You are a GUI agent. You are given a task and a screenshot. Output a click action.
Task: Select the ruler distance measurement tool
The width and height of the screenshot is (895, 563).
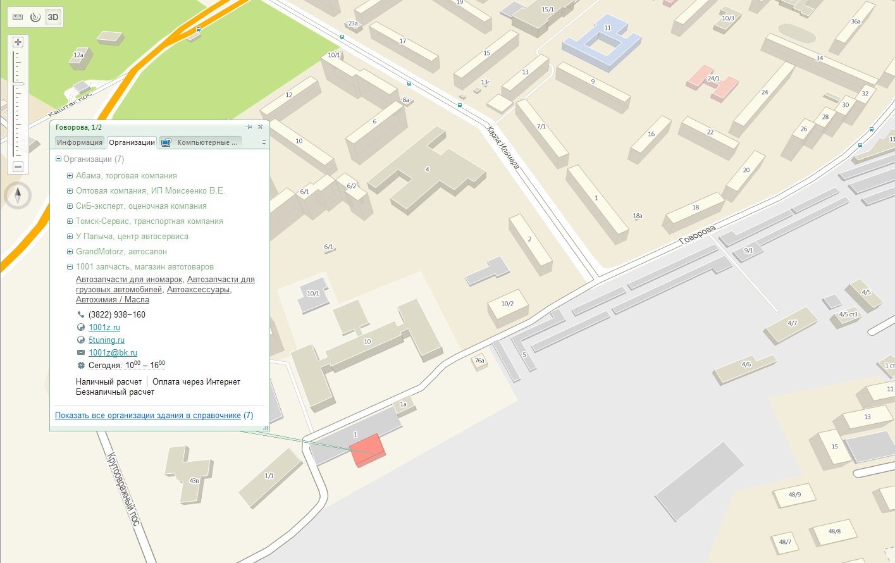point(18,17)
